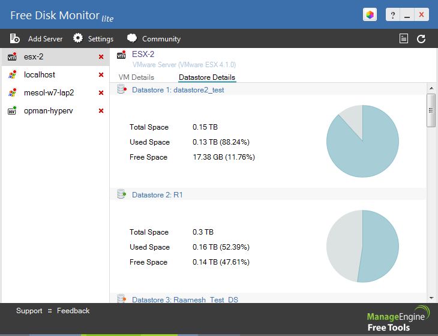Click the Windows icon beside mesol-w7-lap2
438x336 pixels.
tap(12, 92)
